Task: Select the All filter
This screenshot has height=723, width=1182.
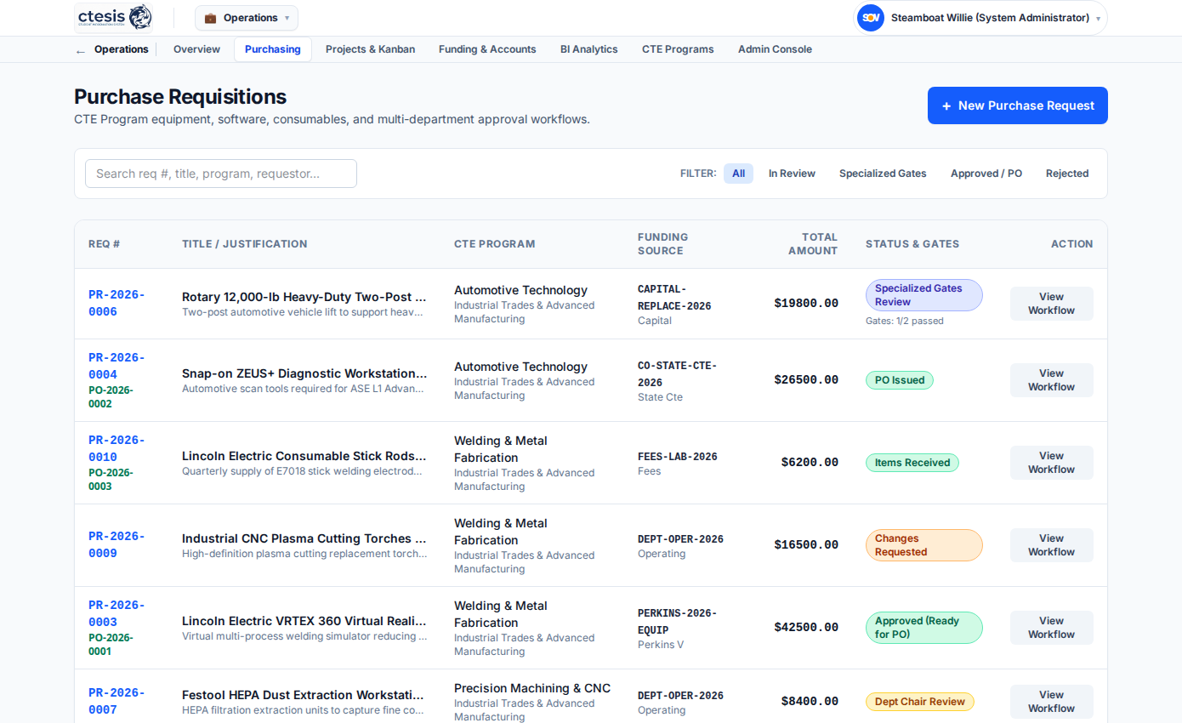Action: click(x=738, y=174)
